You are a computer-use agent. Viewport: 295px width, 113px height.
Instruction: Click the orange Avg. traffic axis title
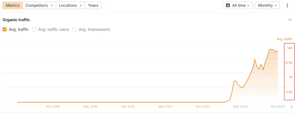point(285,39)
